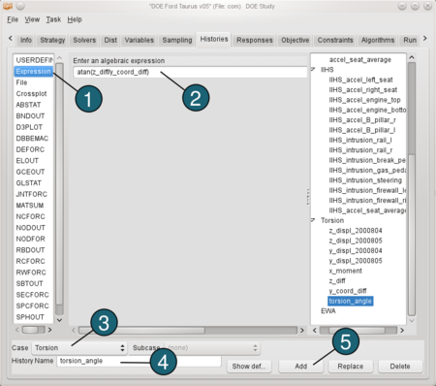This screenshot has width=436, height=386.
Task: Click the expression pane scroll-right arrow
Action: [302, 330]
